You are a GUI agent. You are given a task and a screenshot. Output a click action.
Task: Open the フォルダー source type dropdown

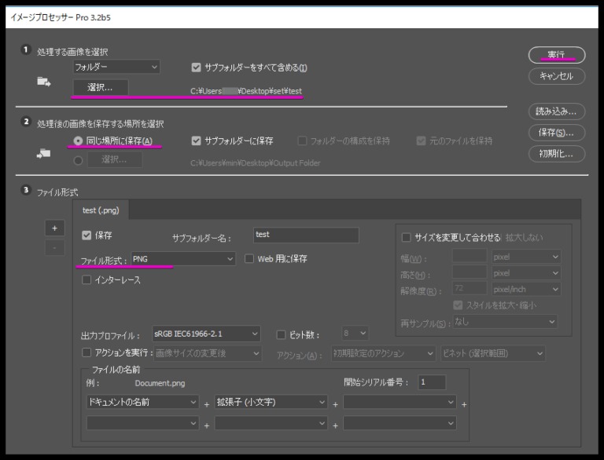[x=116, y=68]
